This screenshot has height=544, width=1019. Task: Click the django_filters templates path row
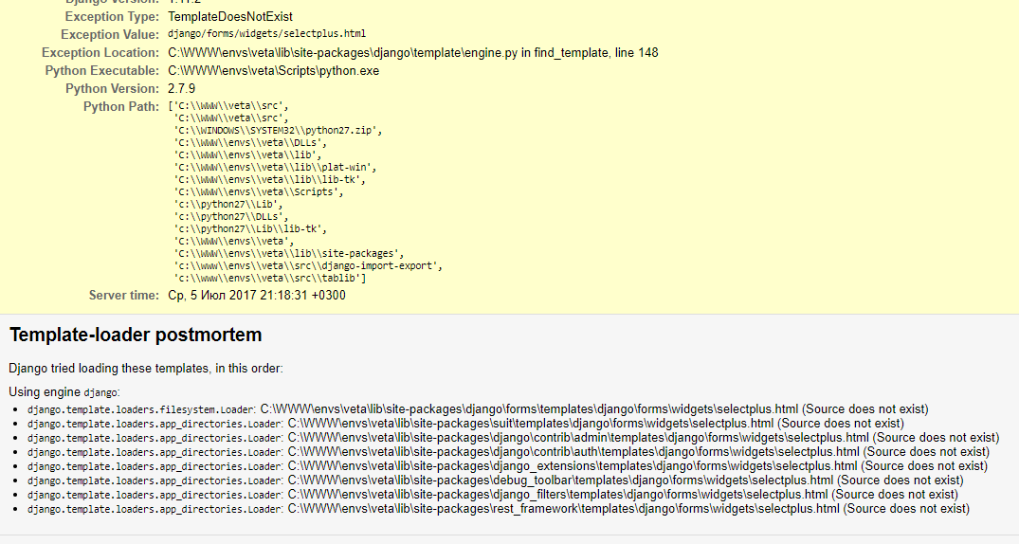point(493,496)
